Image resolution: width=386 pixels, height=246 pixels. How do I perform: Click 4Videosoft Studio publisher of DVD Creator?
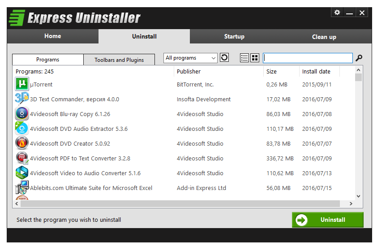tap(200, 143)
